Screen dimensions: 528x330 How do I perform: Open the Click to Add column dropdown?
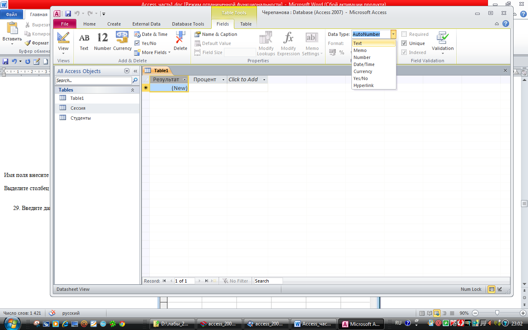264,80
